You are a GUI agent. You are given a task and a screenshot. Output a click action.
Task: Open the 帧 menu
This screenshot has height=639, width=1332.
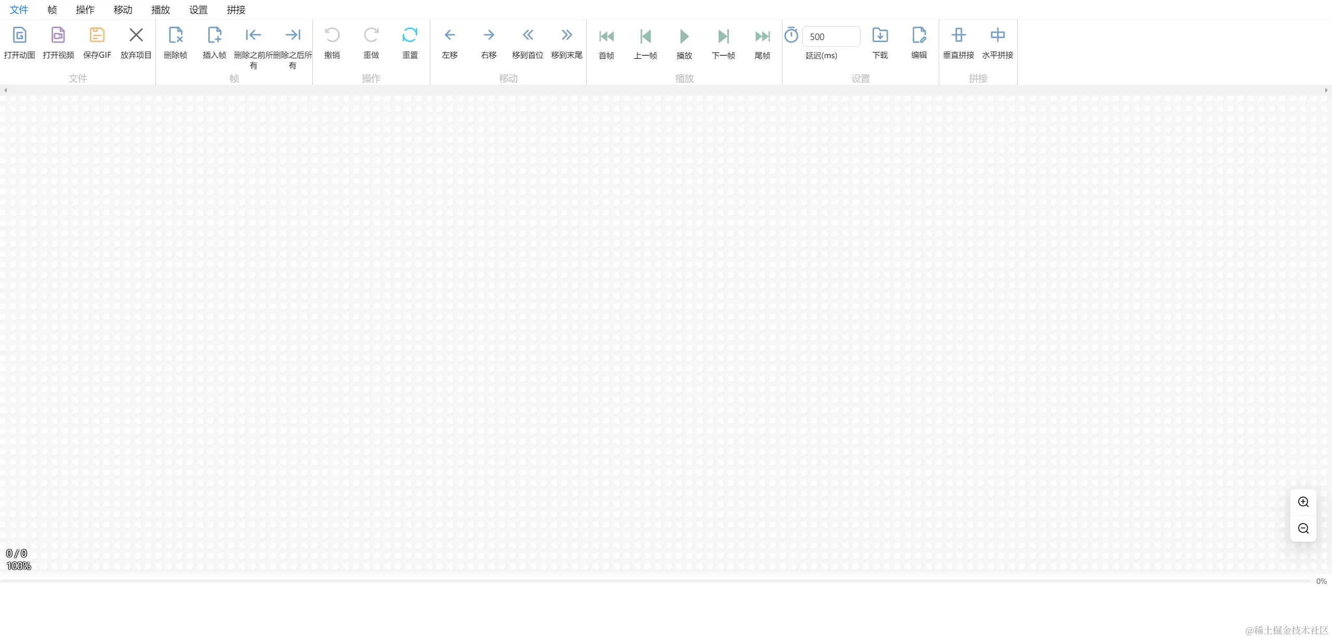(52, 10)
